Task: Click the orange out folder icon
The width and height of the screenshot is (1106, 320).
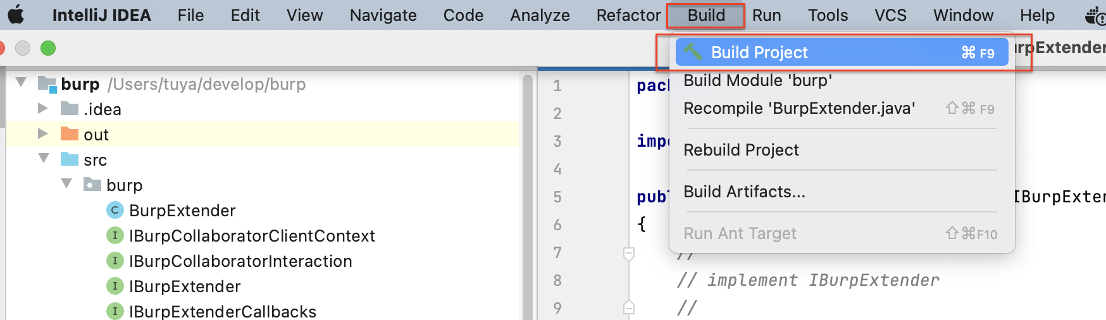Action: click(69, 134)
